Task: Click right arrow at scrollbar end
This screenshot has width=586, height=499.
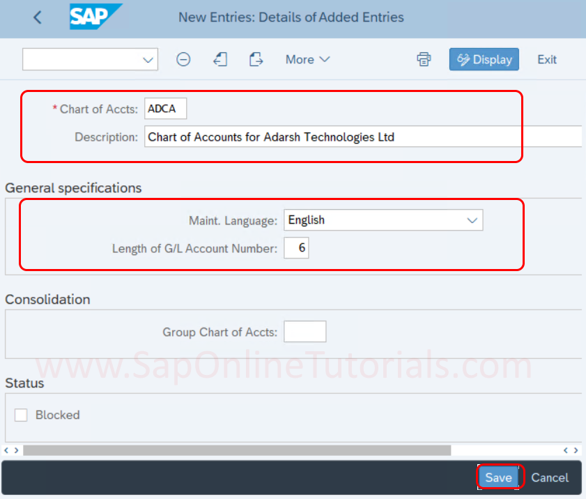Action: [576, 450]
